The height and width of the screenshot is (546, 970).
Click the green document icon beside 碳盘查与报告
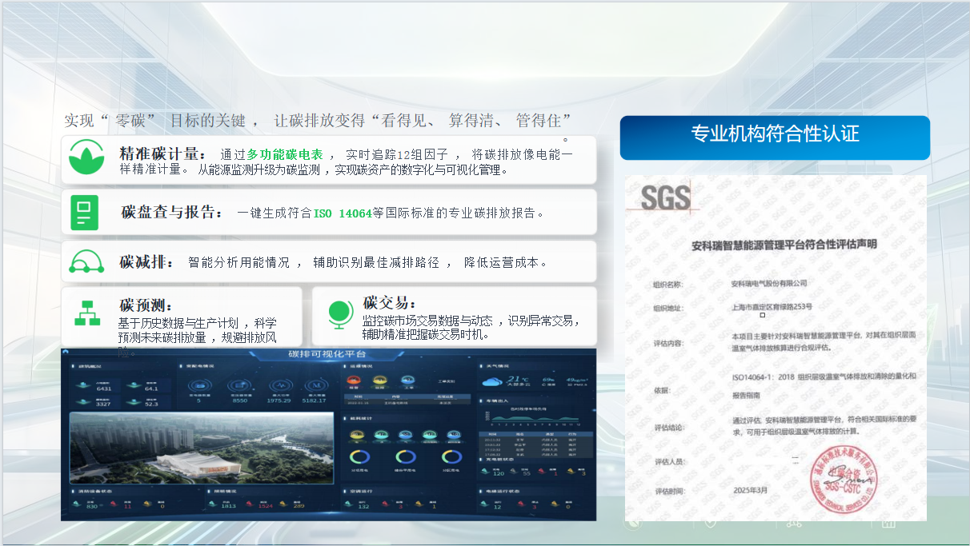(84, 213)
